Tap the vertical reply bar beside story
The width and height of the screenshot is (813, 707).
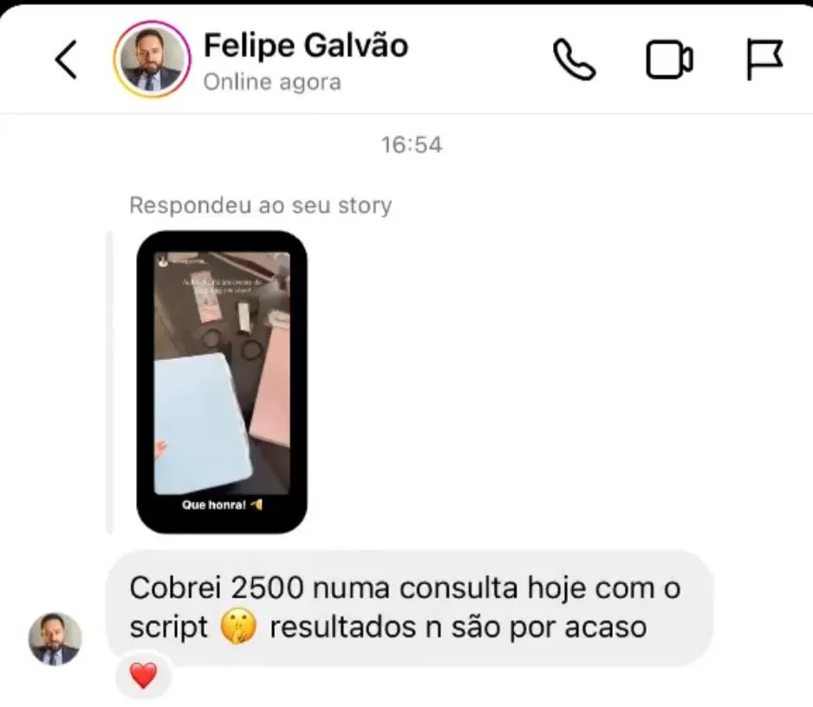[109, 382]
